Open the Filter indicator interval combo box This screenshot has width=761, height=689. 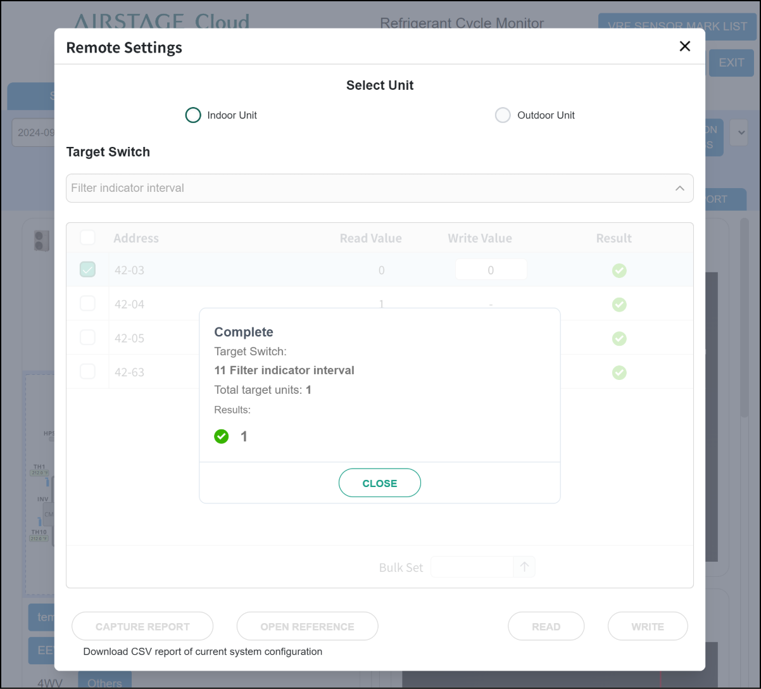367,188
